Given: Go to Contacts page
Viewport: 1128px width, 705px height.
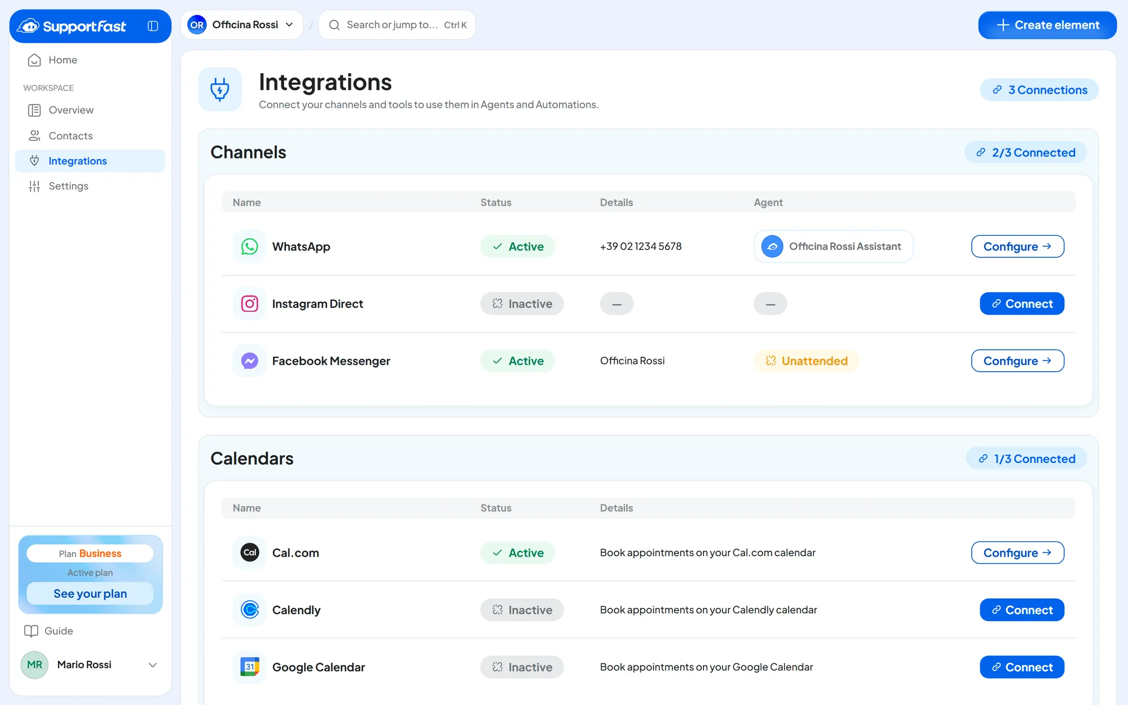Looking at the screenshot, I should pyautogui.click(x=90, y=136).
